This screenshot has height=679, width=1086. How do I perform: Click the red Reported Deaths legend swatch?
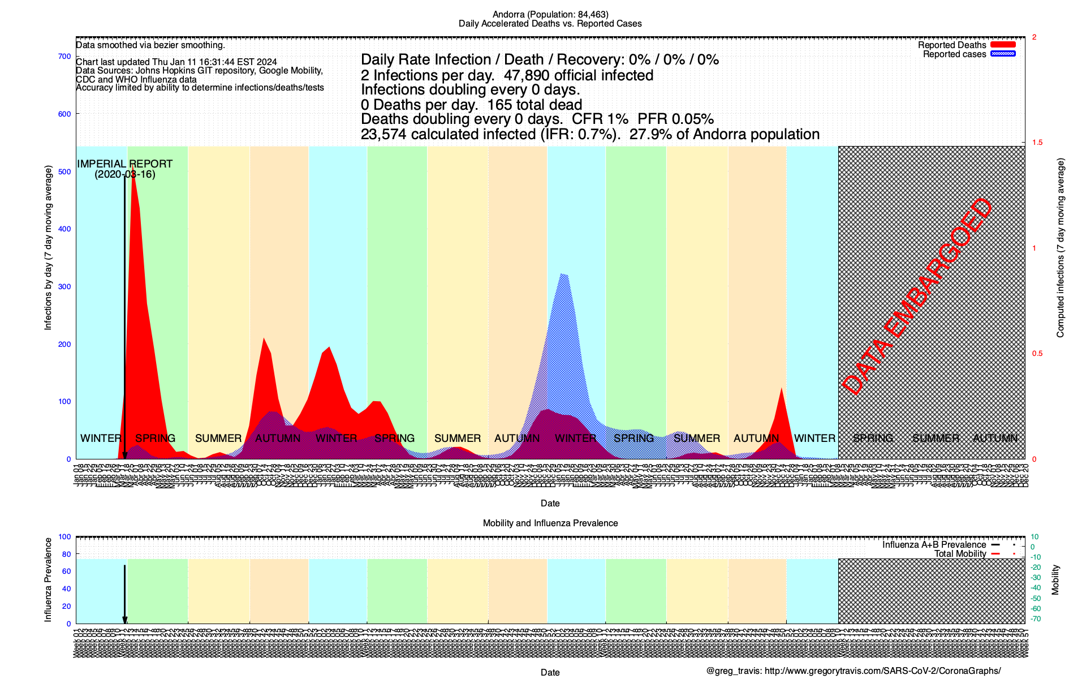[1003, 45]
